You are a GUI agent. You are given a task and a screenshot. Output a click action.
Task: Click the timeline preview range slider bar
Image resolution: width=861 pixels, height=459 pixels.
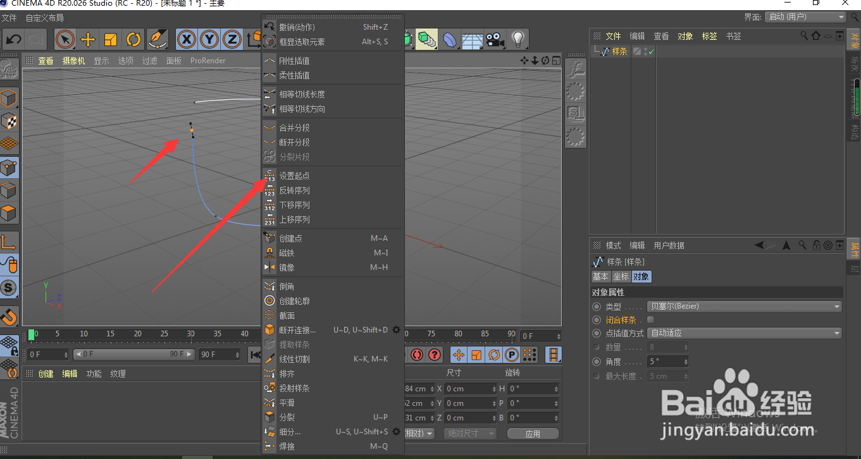(135, 354)
